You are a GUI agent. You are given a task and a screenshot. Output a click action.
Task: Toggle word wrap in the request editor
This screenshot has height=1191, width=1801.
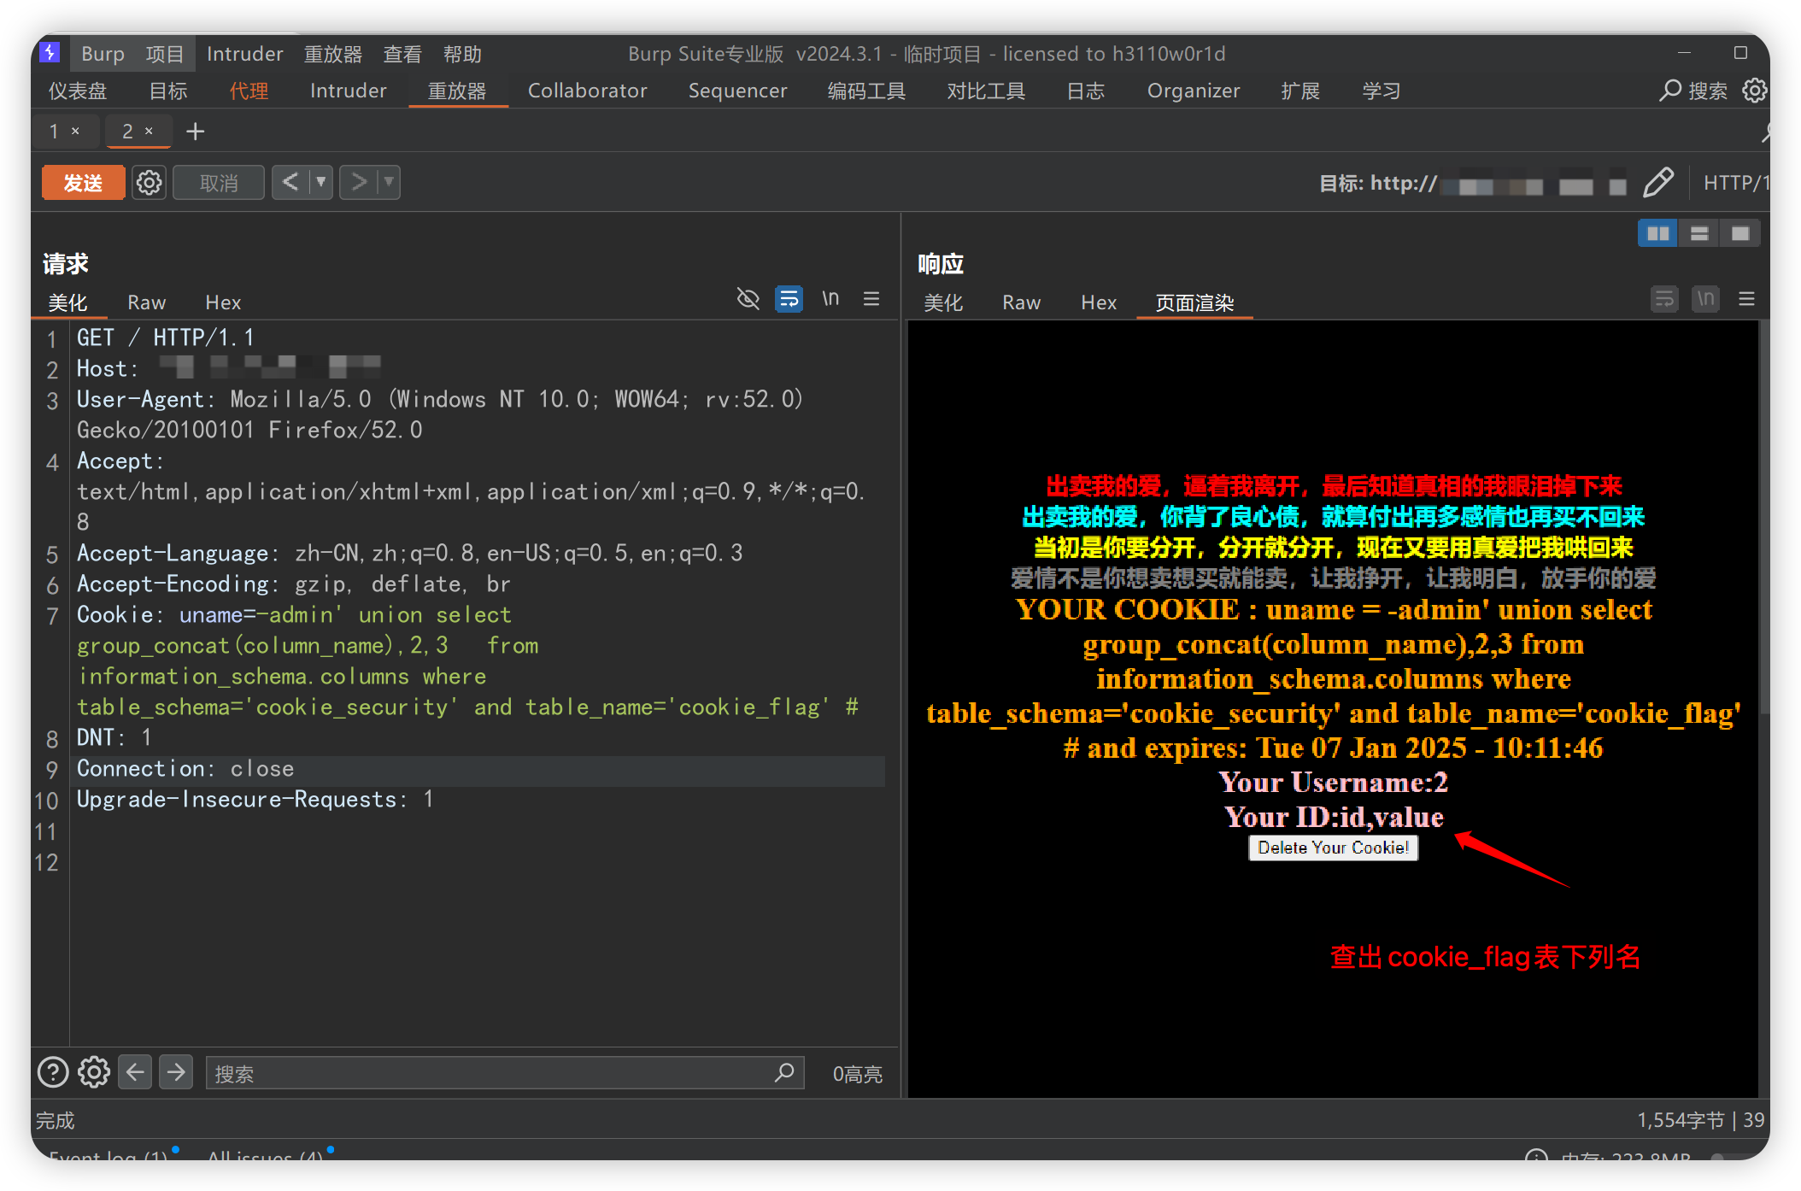(789, 299)
